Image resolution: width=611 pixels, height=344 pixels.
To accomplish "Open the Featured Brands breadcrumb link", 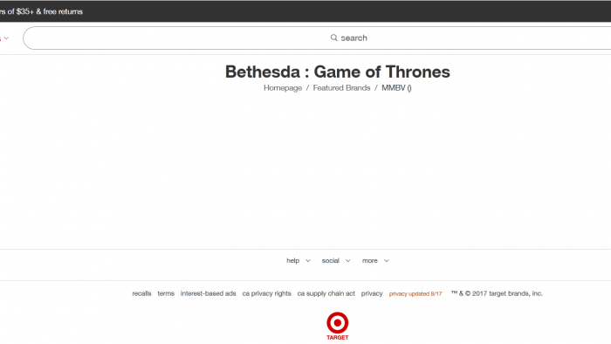I will 342,88.
